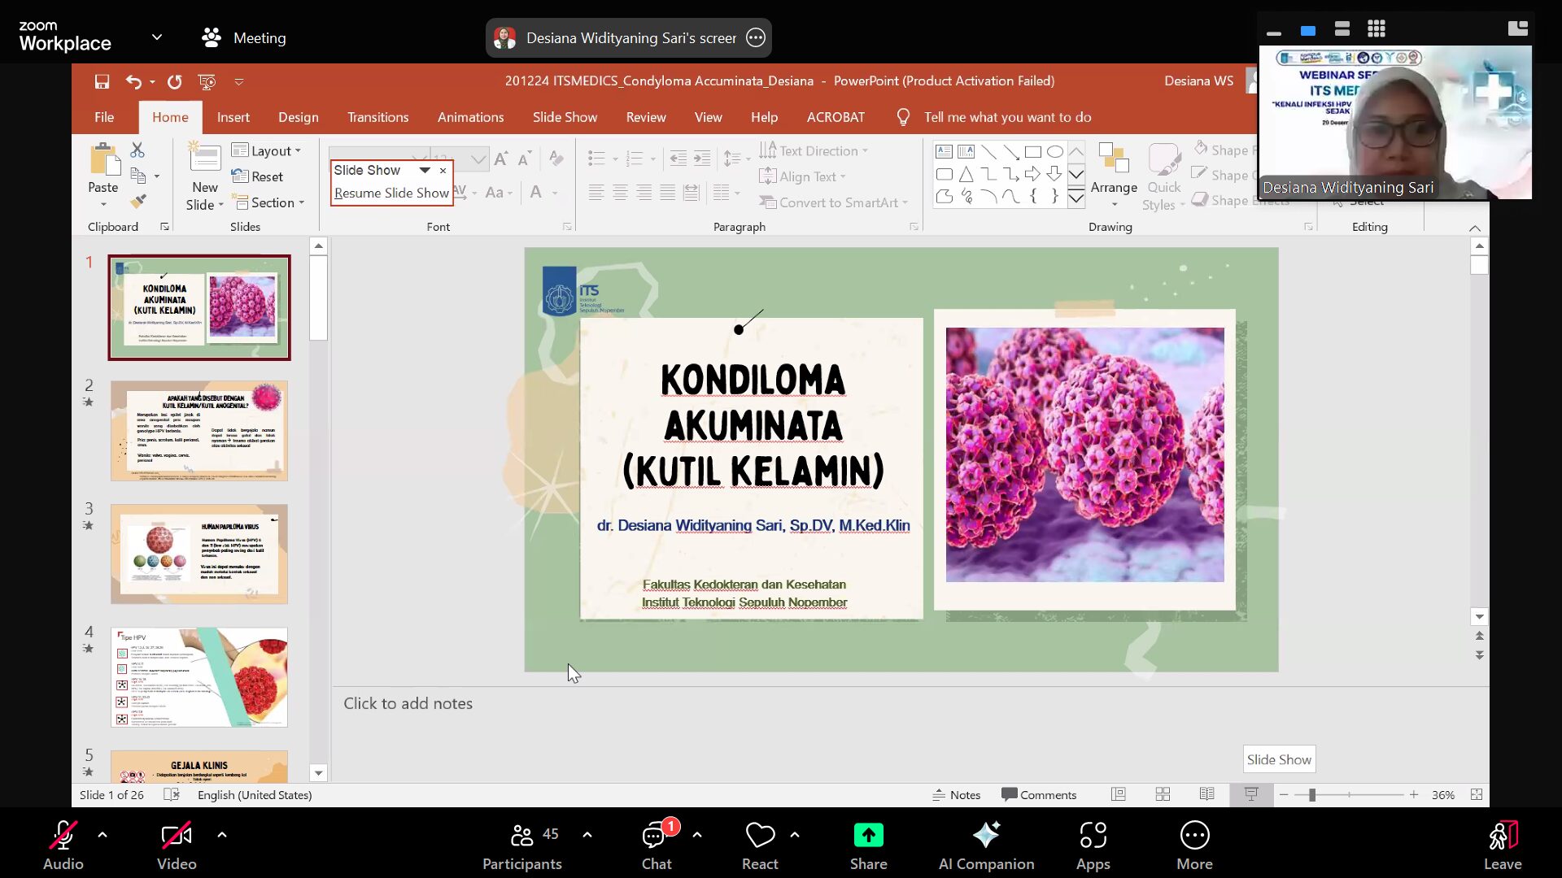Expand the Participants options caret
This screenshot has height=878, width=1562.
[587, 834]
